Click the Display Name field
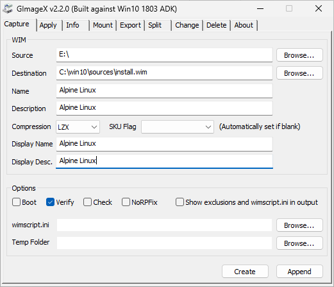334x287 pixels. (x=164, y=144)
